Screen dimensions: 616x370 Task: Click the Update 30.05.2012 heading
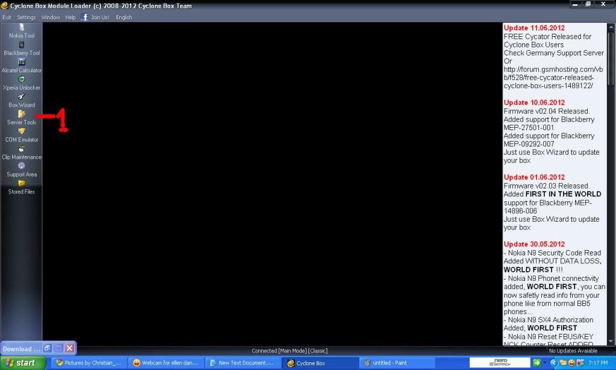(534, 244)
